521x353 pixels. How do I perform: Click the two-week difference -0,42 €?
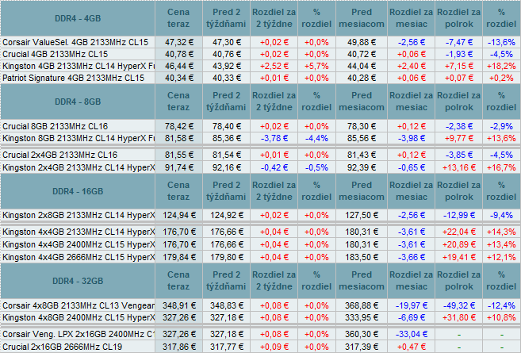[x=274, y=167]
